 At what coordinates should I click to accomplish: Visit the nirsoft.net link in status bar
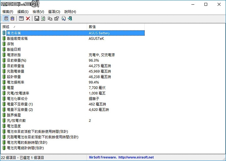pos(136,157)
